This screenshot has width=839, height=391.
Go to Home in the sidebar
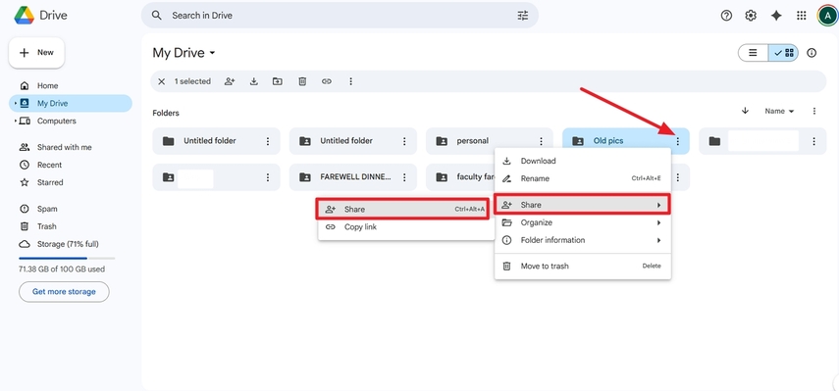pos(70,85)
